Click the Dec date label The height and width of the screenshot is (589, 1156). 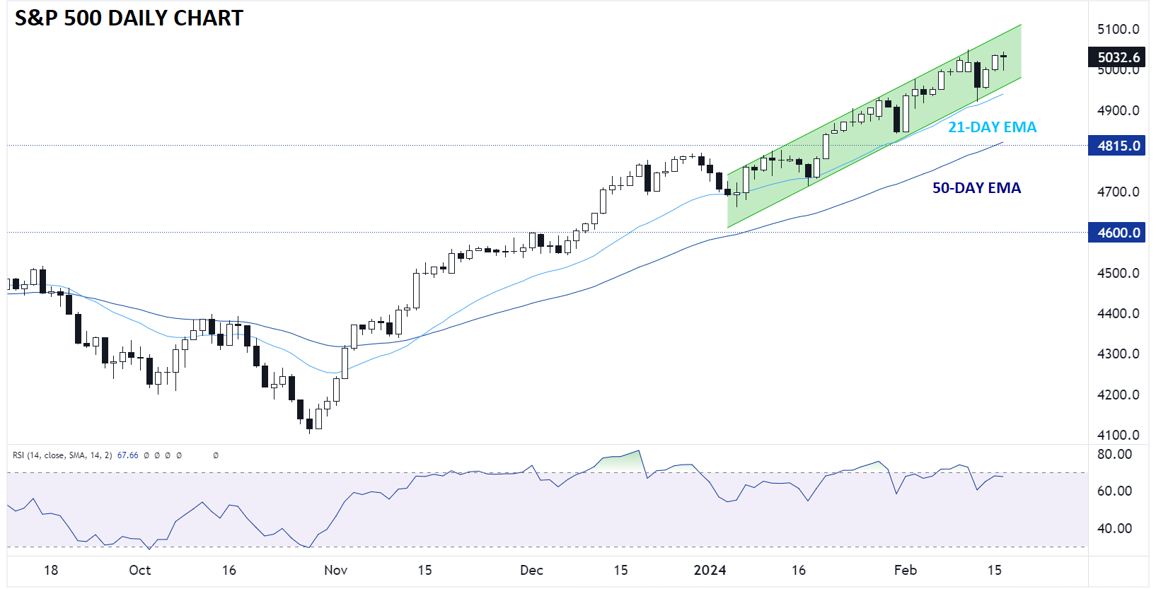[x=531, y=570]
